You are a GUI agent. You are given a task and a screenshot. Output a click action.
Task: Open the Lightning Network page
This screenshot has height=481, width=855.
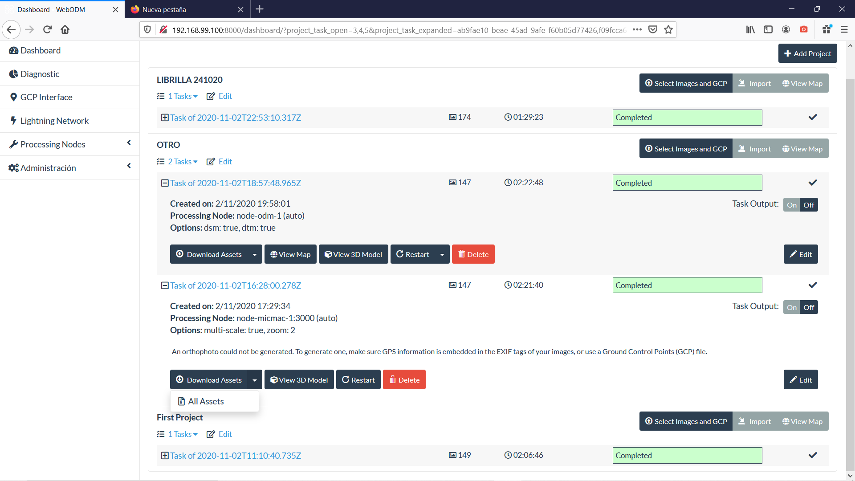(x=54, y=121)
